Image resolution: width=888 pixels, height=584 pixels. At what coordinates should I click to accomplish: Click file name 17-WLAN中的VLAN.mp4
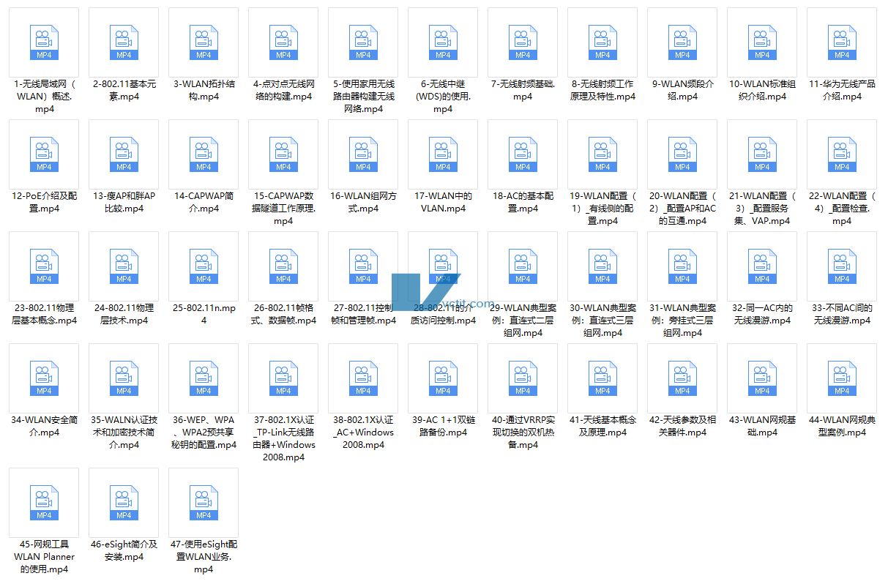coord(443,202)
